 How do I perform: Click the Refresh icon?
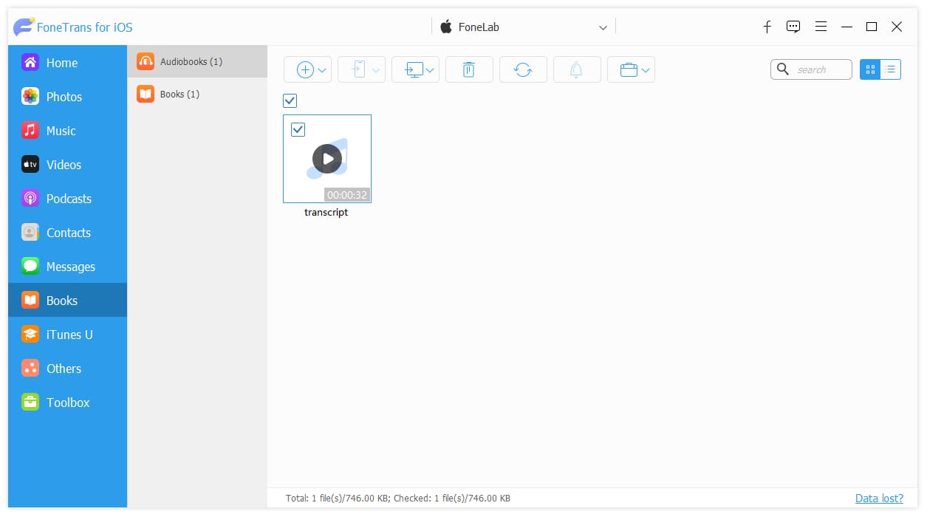click(523, 69)
